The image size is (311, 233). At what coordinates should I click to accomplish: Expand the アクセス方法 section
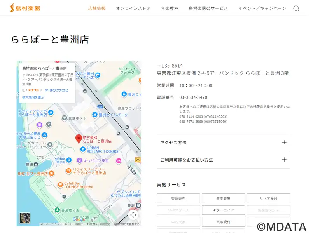pos(224,143)
